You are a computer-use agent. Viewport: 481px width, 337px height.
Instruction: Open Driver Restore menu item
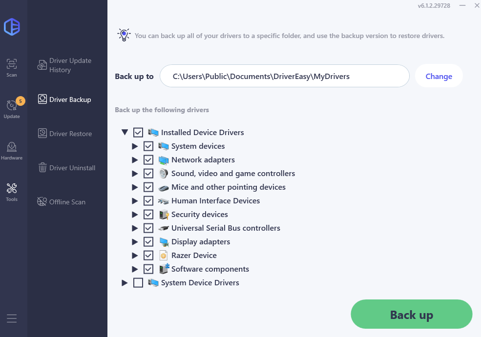pos(65,134)
